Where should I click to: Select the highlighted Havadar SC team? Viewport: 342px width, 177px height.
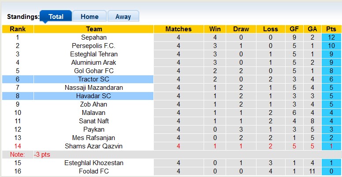[93, 96]
